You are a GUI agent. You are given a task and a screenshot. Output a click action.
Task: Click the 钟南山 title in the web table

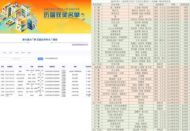click(x=20, y=71)
